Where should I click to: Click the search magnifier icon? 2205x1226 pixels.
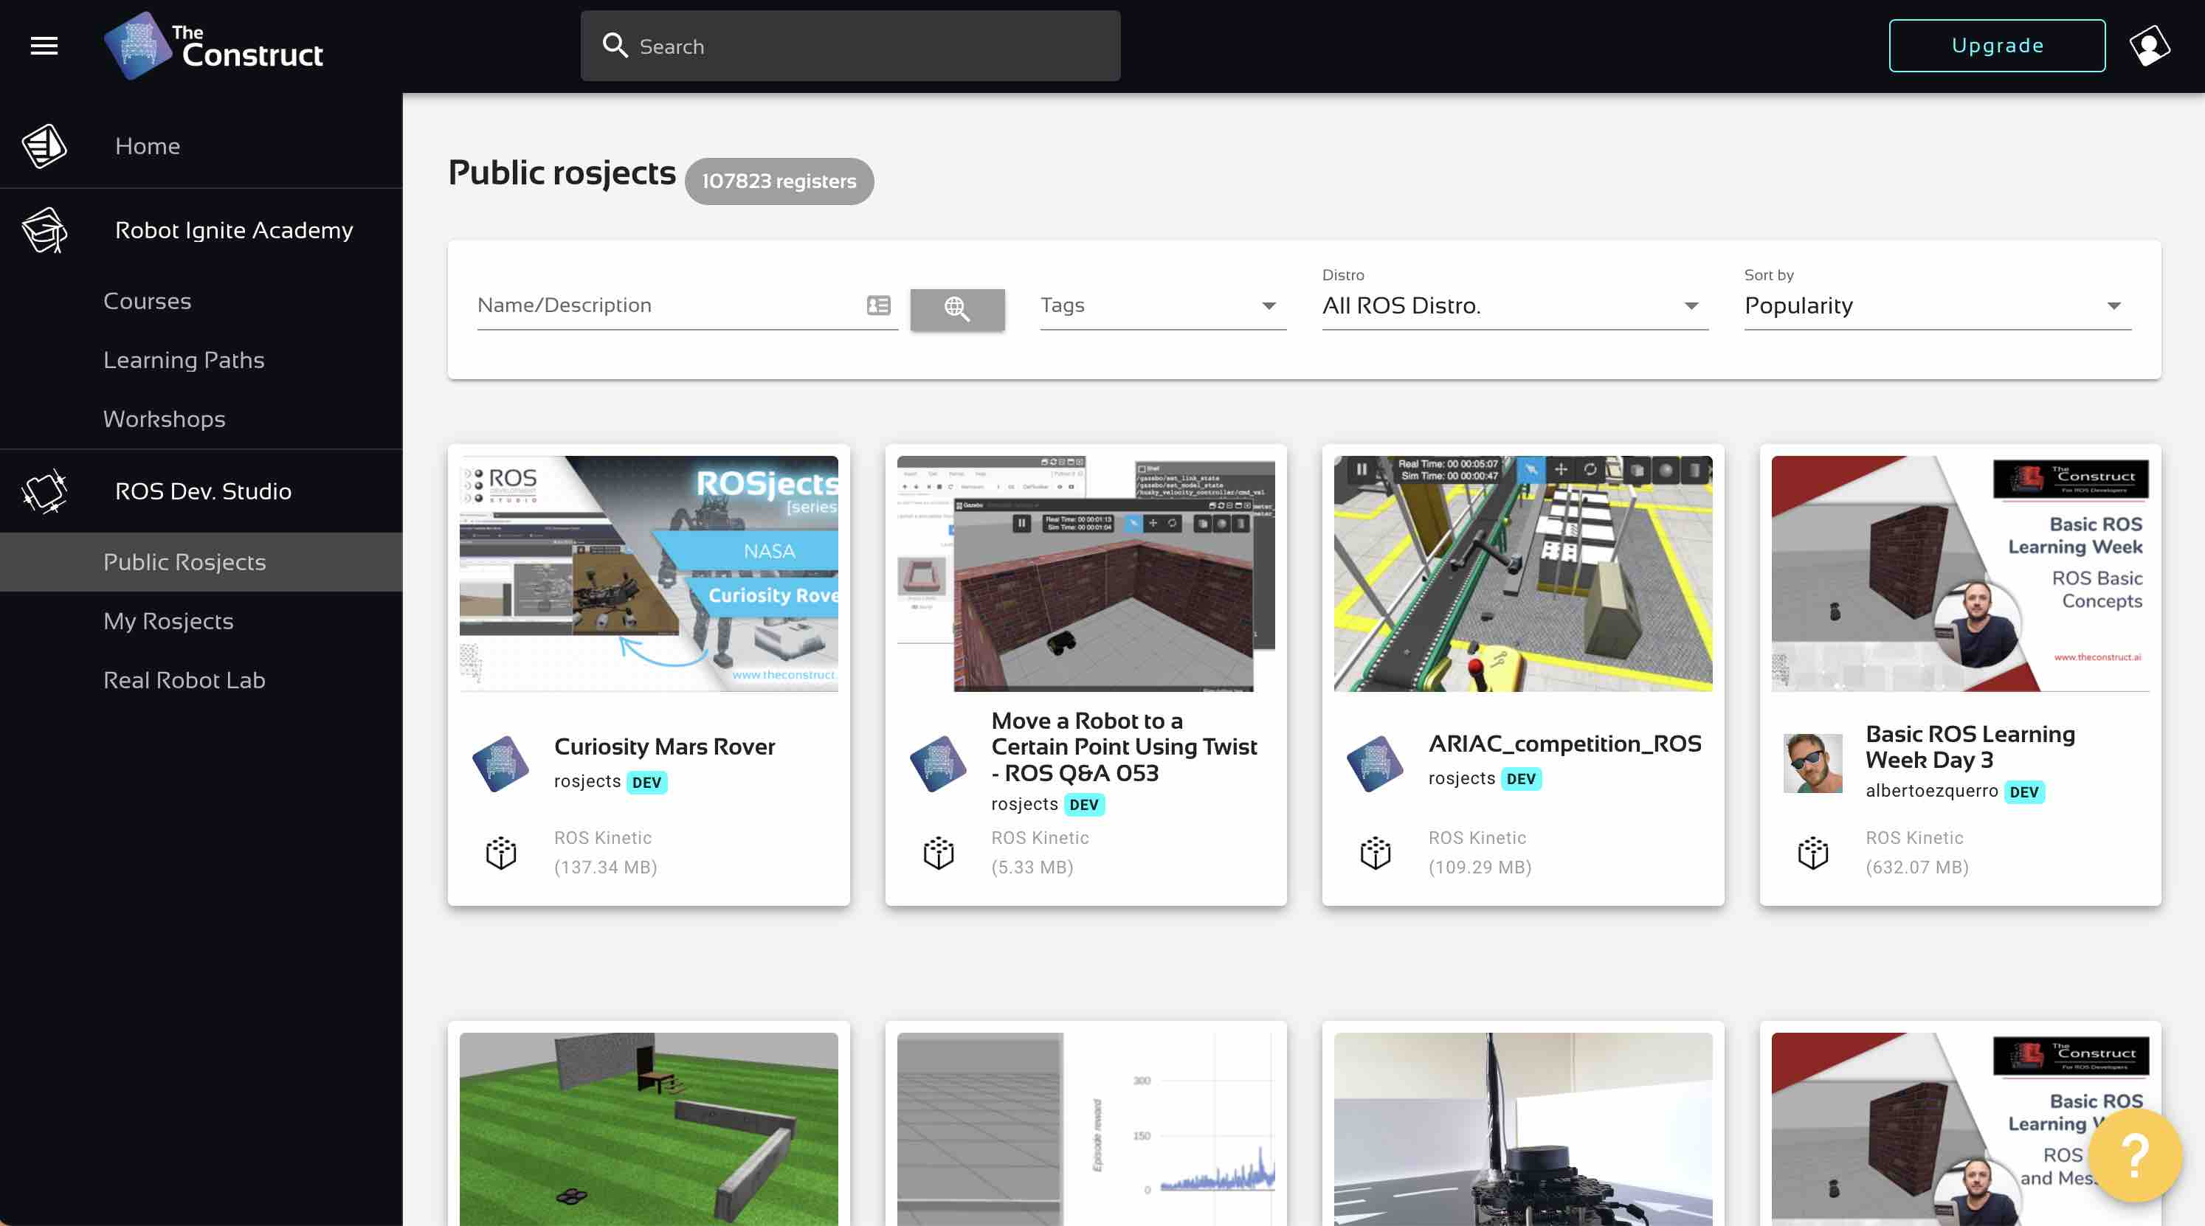615,45
